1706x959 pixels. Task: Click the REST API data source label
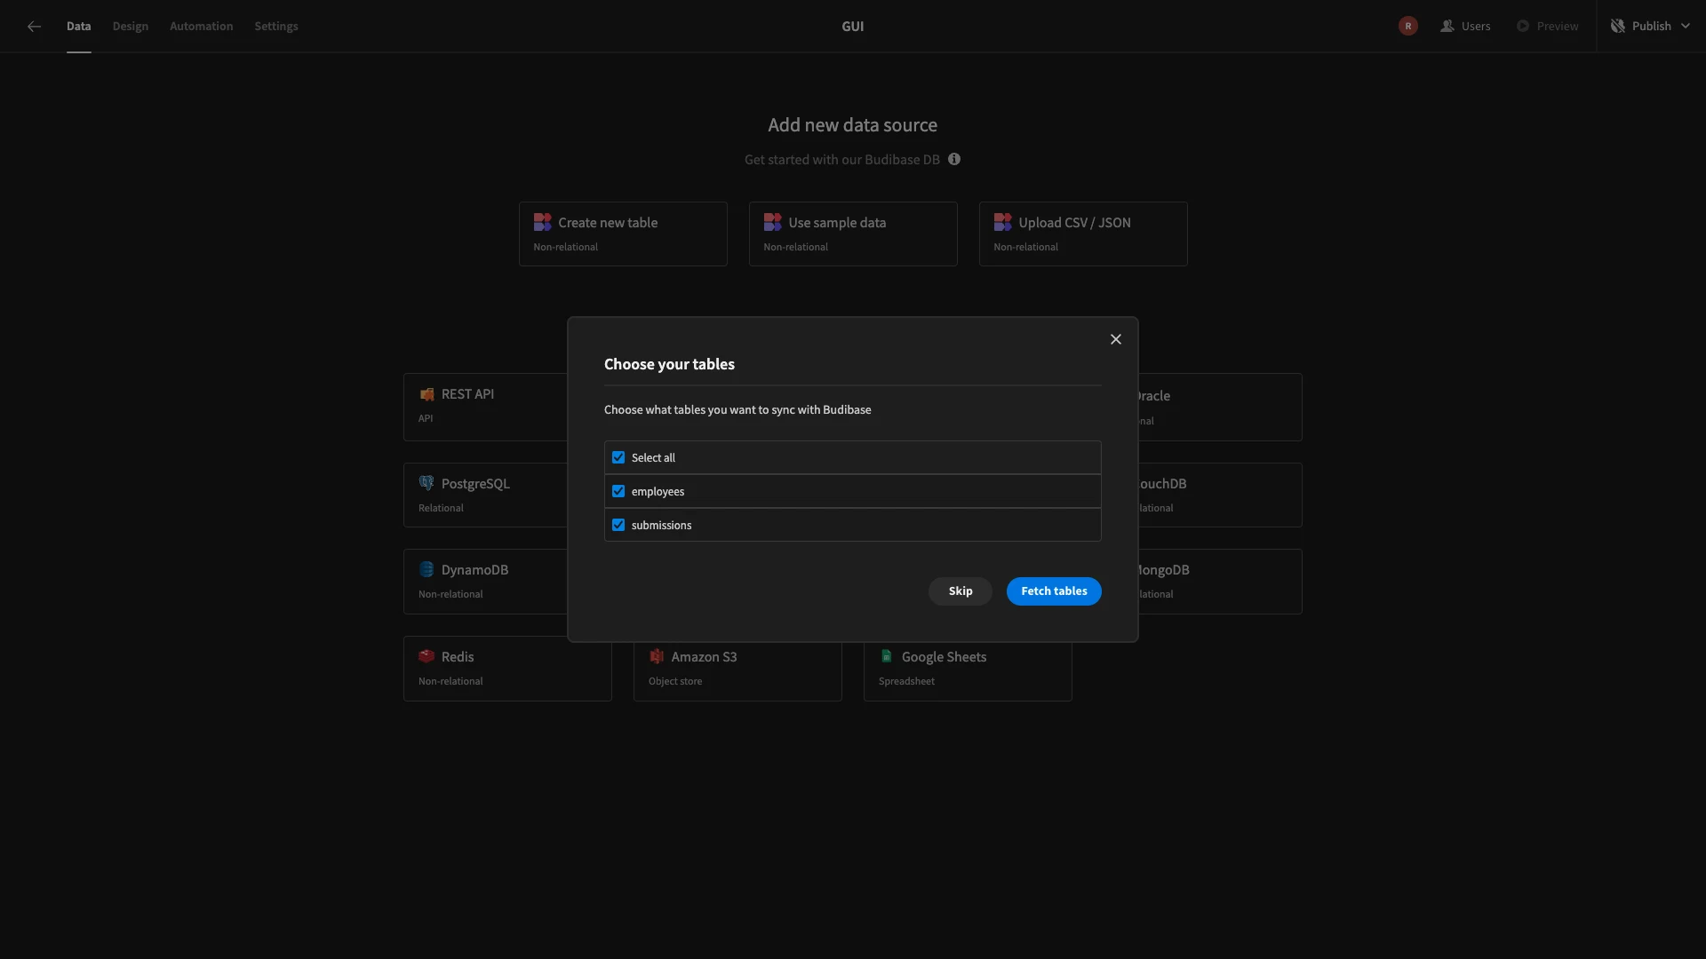coord(467,394)
